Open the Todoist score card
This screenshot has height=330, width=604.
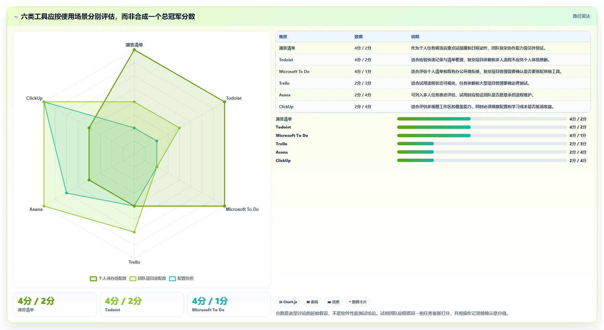[x=142, y=304]
